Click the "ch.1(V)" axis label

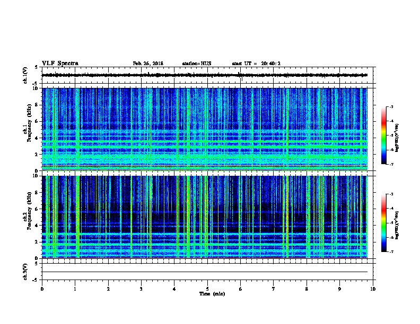pos(25,75)
